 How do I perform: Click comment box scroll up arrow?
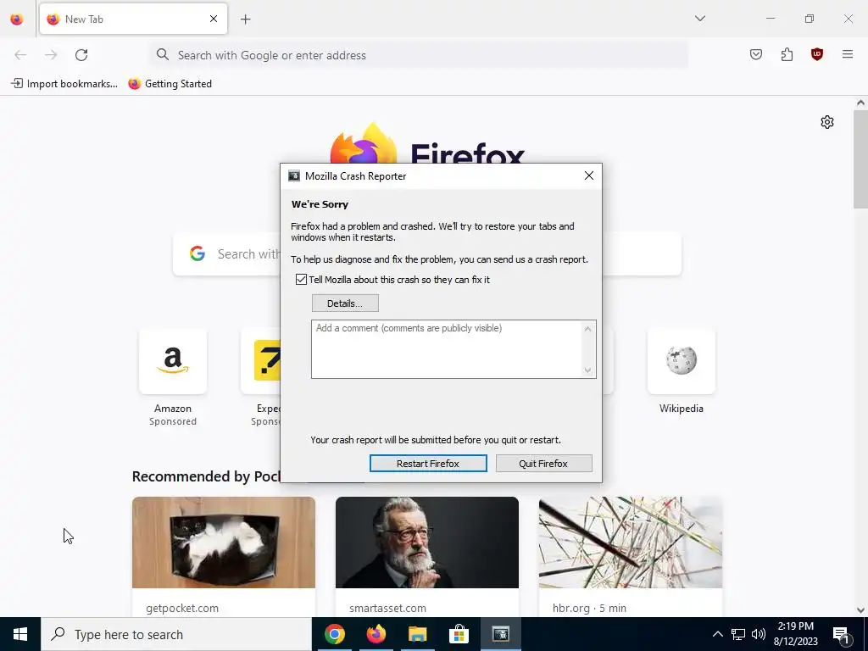coord(588,329)
